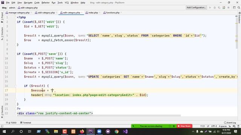Open the Favorites tool window
Viewport: 241px width, 135px height.
pos(2,112)
